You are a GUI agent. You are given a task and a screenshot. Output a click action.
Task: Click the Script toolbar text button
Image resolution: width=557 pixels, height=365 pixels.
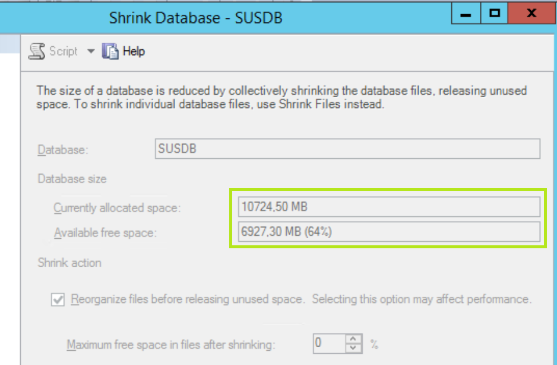(x=63, y=52)
